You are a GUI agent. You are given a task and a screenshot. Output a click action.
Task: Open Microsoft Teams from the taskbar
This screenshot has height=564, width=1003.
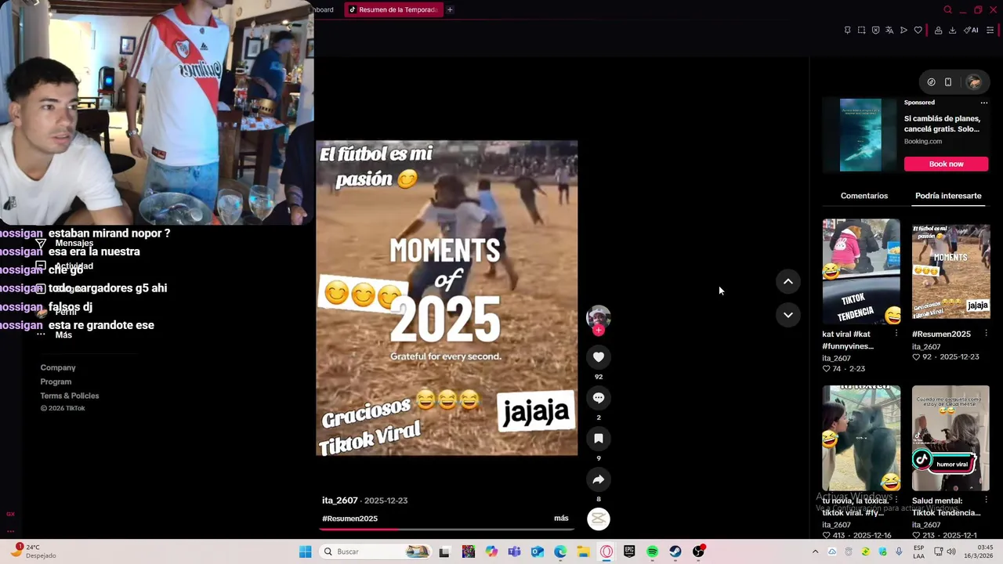coord(514,551)
